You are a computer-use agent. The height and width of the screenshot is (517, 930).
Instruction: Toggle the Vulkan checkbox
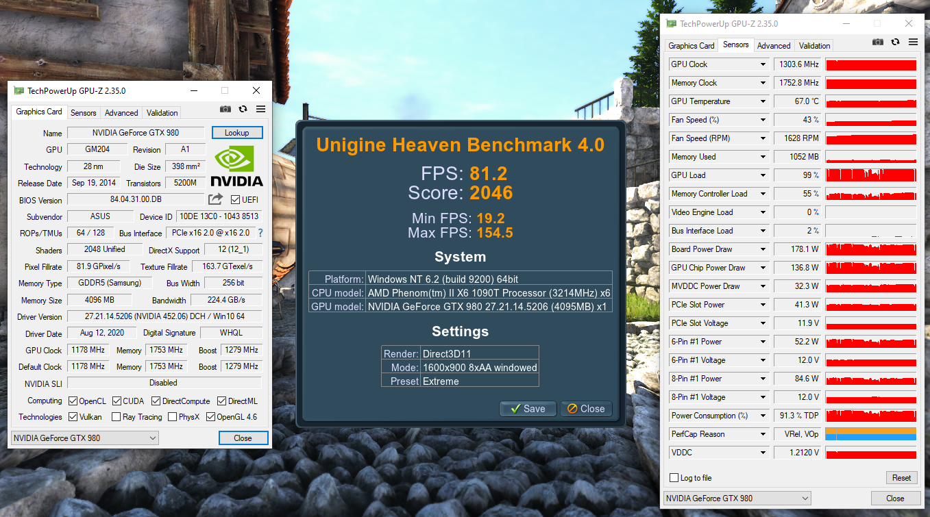point(73,416)
